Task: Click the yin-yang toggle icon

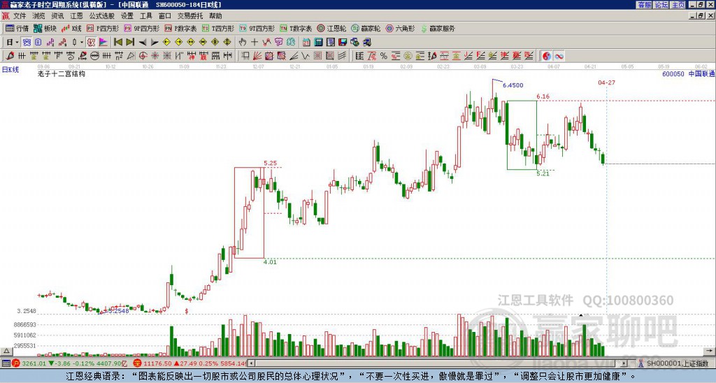Action: (x=547, y=56)
